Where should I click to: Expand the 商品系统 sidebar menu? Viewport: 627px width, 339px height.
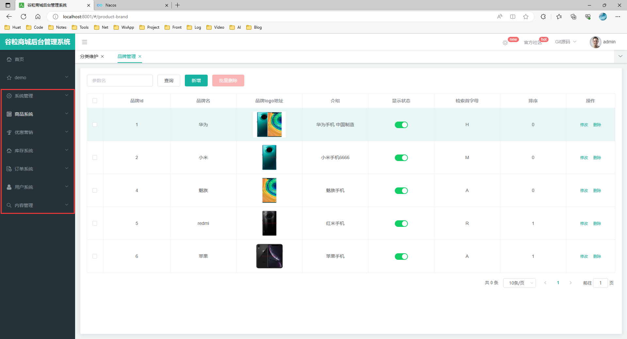click(x=38, y=114)
